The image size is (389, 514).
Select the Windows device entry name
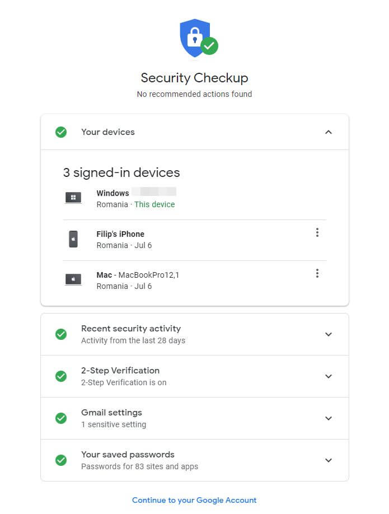coord(113,193)
